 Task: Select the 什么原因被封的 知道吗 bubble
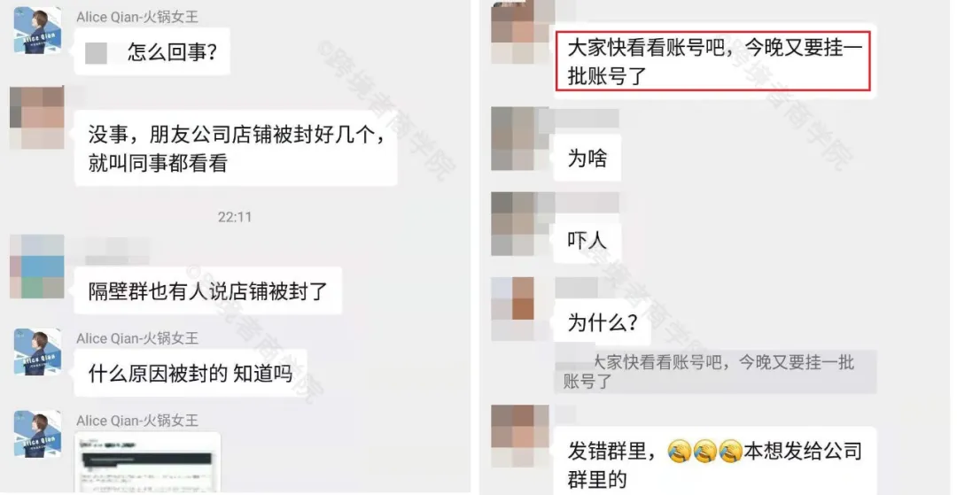tap(191, 373)
